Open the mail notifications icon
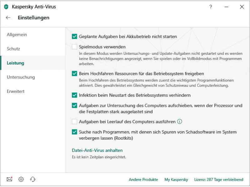This screenshot has height=187, width=250. point(10,179)
